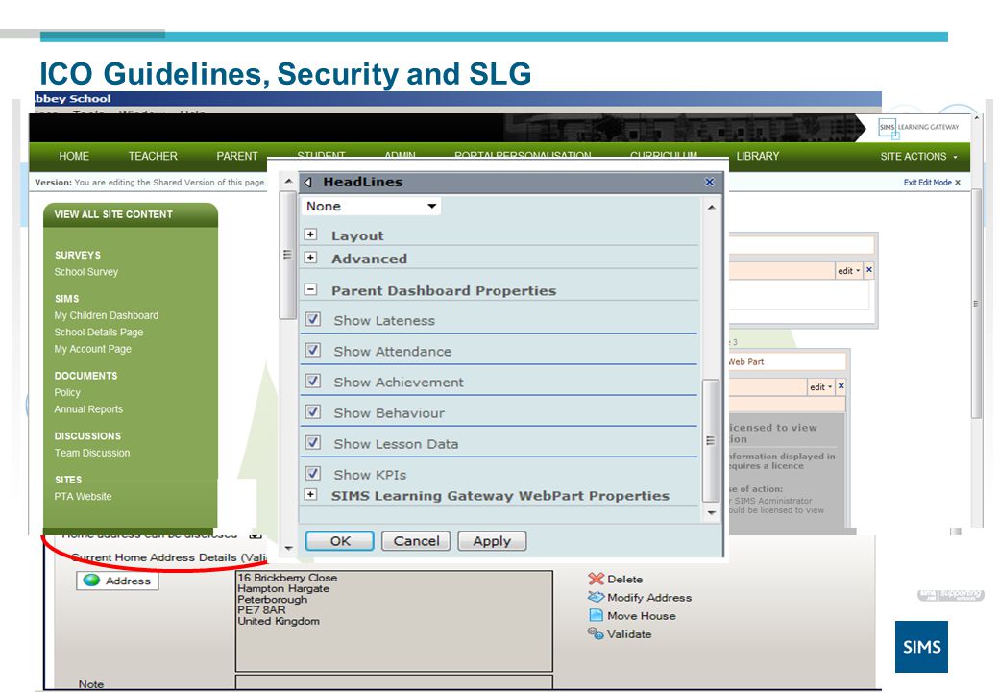Click the Delete address red X icon
Image resolution: width=999 pixels, height=692 pixels.
(x=596, y=579)
